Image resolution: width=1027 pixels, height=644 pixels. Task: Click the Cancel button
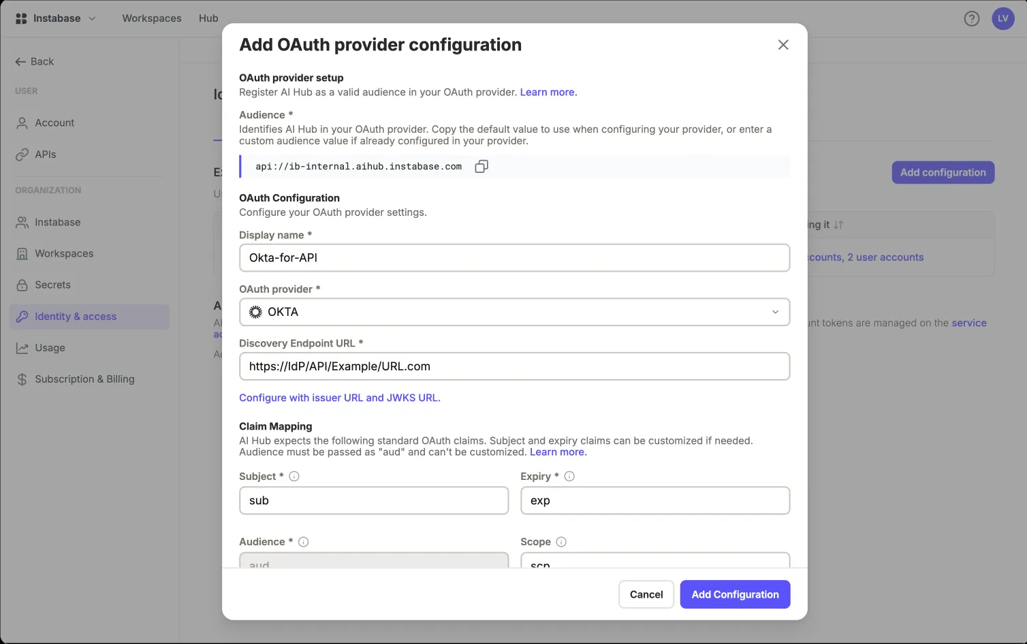[x=646, y=594]
